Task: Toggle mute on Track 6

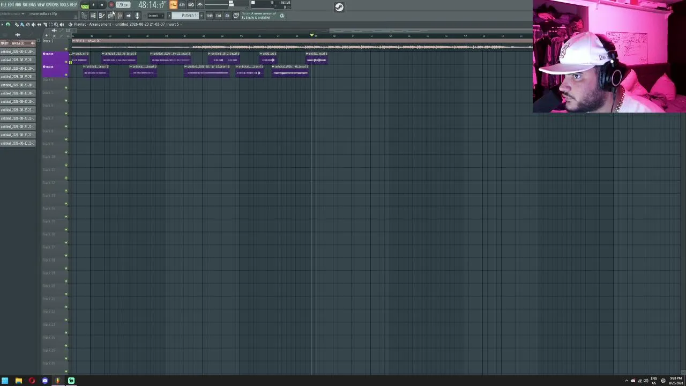Action: [66, 114]
